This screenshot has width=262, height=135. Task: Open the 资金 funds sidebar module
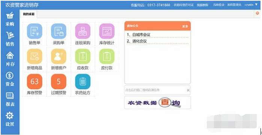tap(10, 79)
